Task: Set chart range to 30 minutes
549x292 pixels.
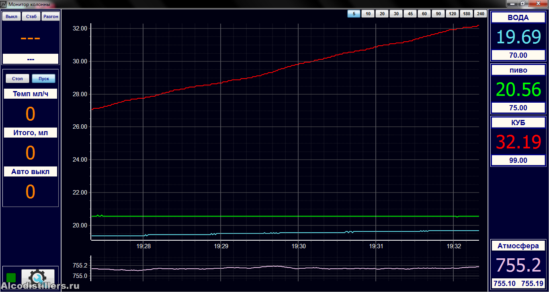Action: pos(396,14)
